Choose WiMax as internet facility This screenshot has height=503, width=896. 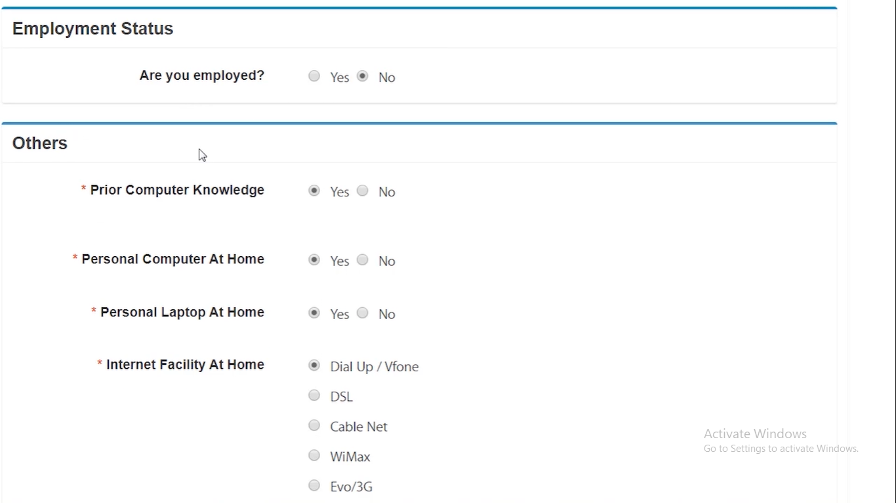(x=314, y=456)
